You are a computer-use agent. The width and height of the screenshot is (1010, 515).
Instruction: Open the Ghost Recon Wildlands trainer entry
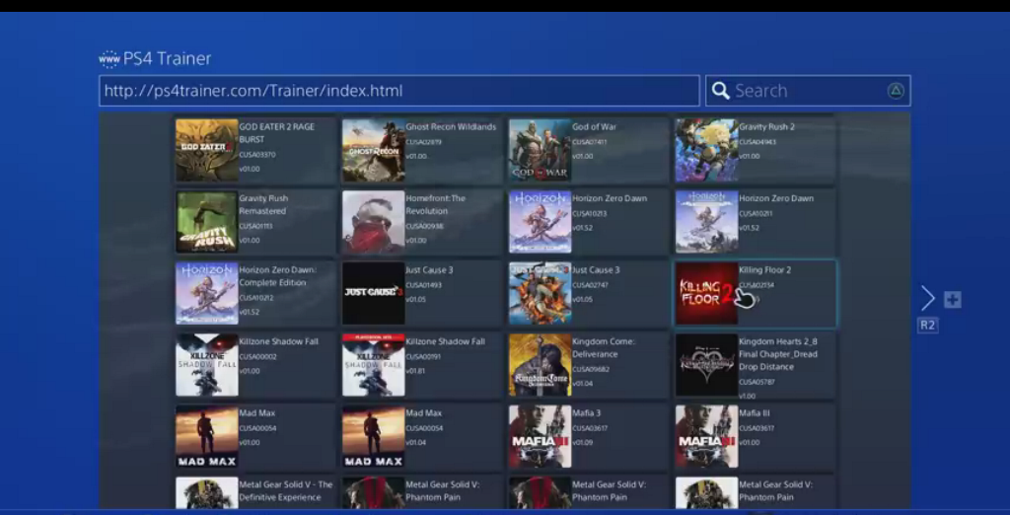(x=419, y=150)
